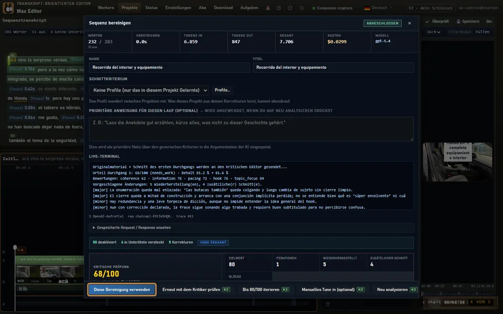Open Einstellungen in the top navigation

178,8
